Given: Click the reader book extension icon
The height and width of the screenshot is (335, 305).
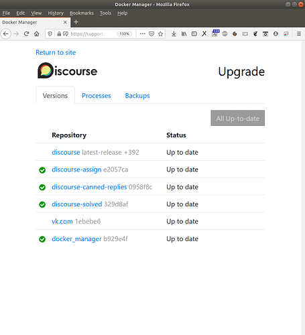Looking at the screenshot, I should tap(245, 34).
